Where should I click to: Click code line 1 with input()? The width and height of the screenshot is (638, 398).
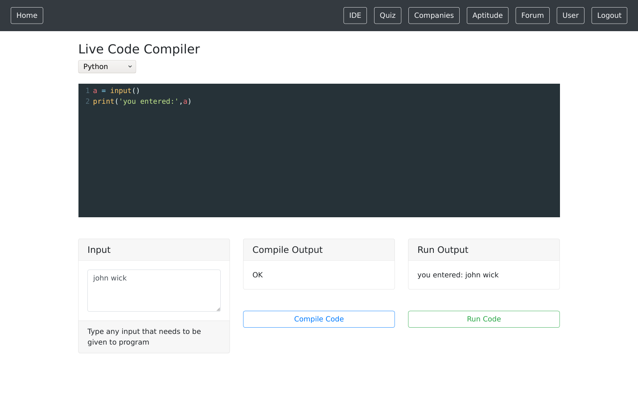click(x=116, y=91)
